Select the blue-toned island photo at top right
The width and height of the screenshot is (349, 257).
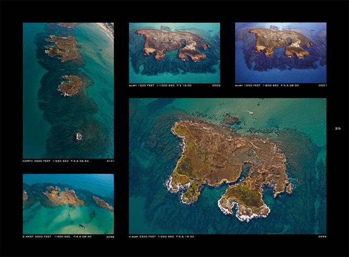(x=281, y=53)
